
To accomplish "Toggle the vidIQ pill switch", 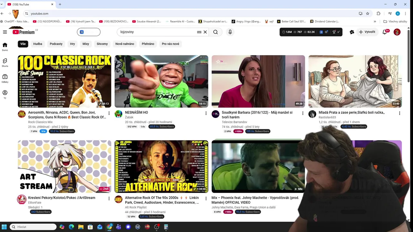I will [89, 32].
